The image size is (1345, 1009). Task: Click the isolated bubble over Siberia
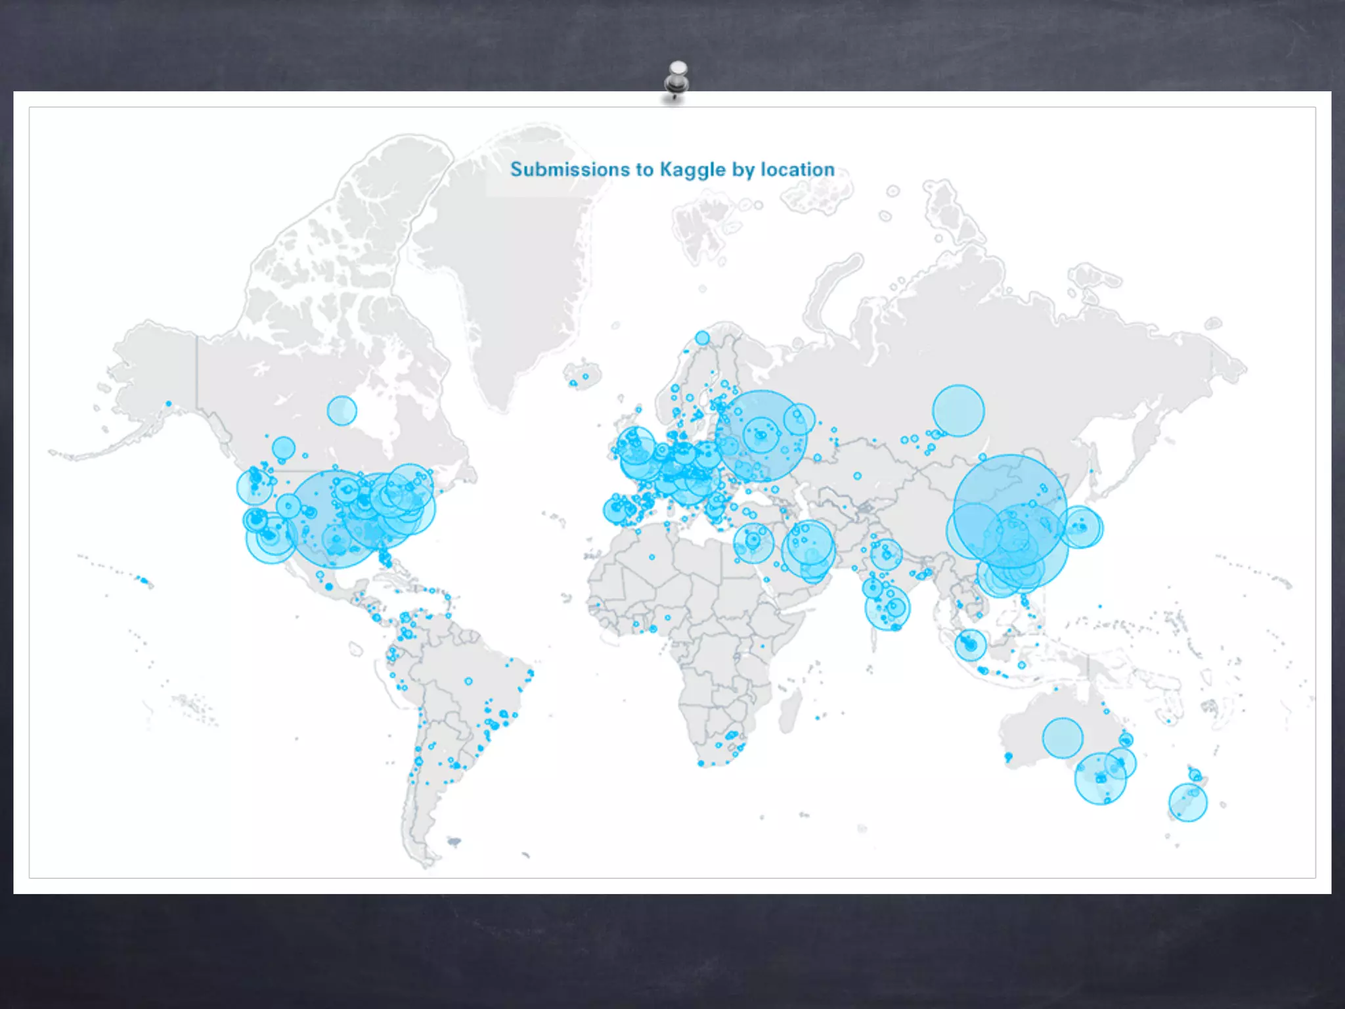958,411
